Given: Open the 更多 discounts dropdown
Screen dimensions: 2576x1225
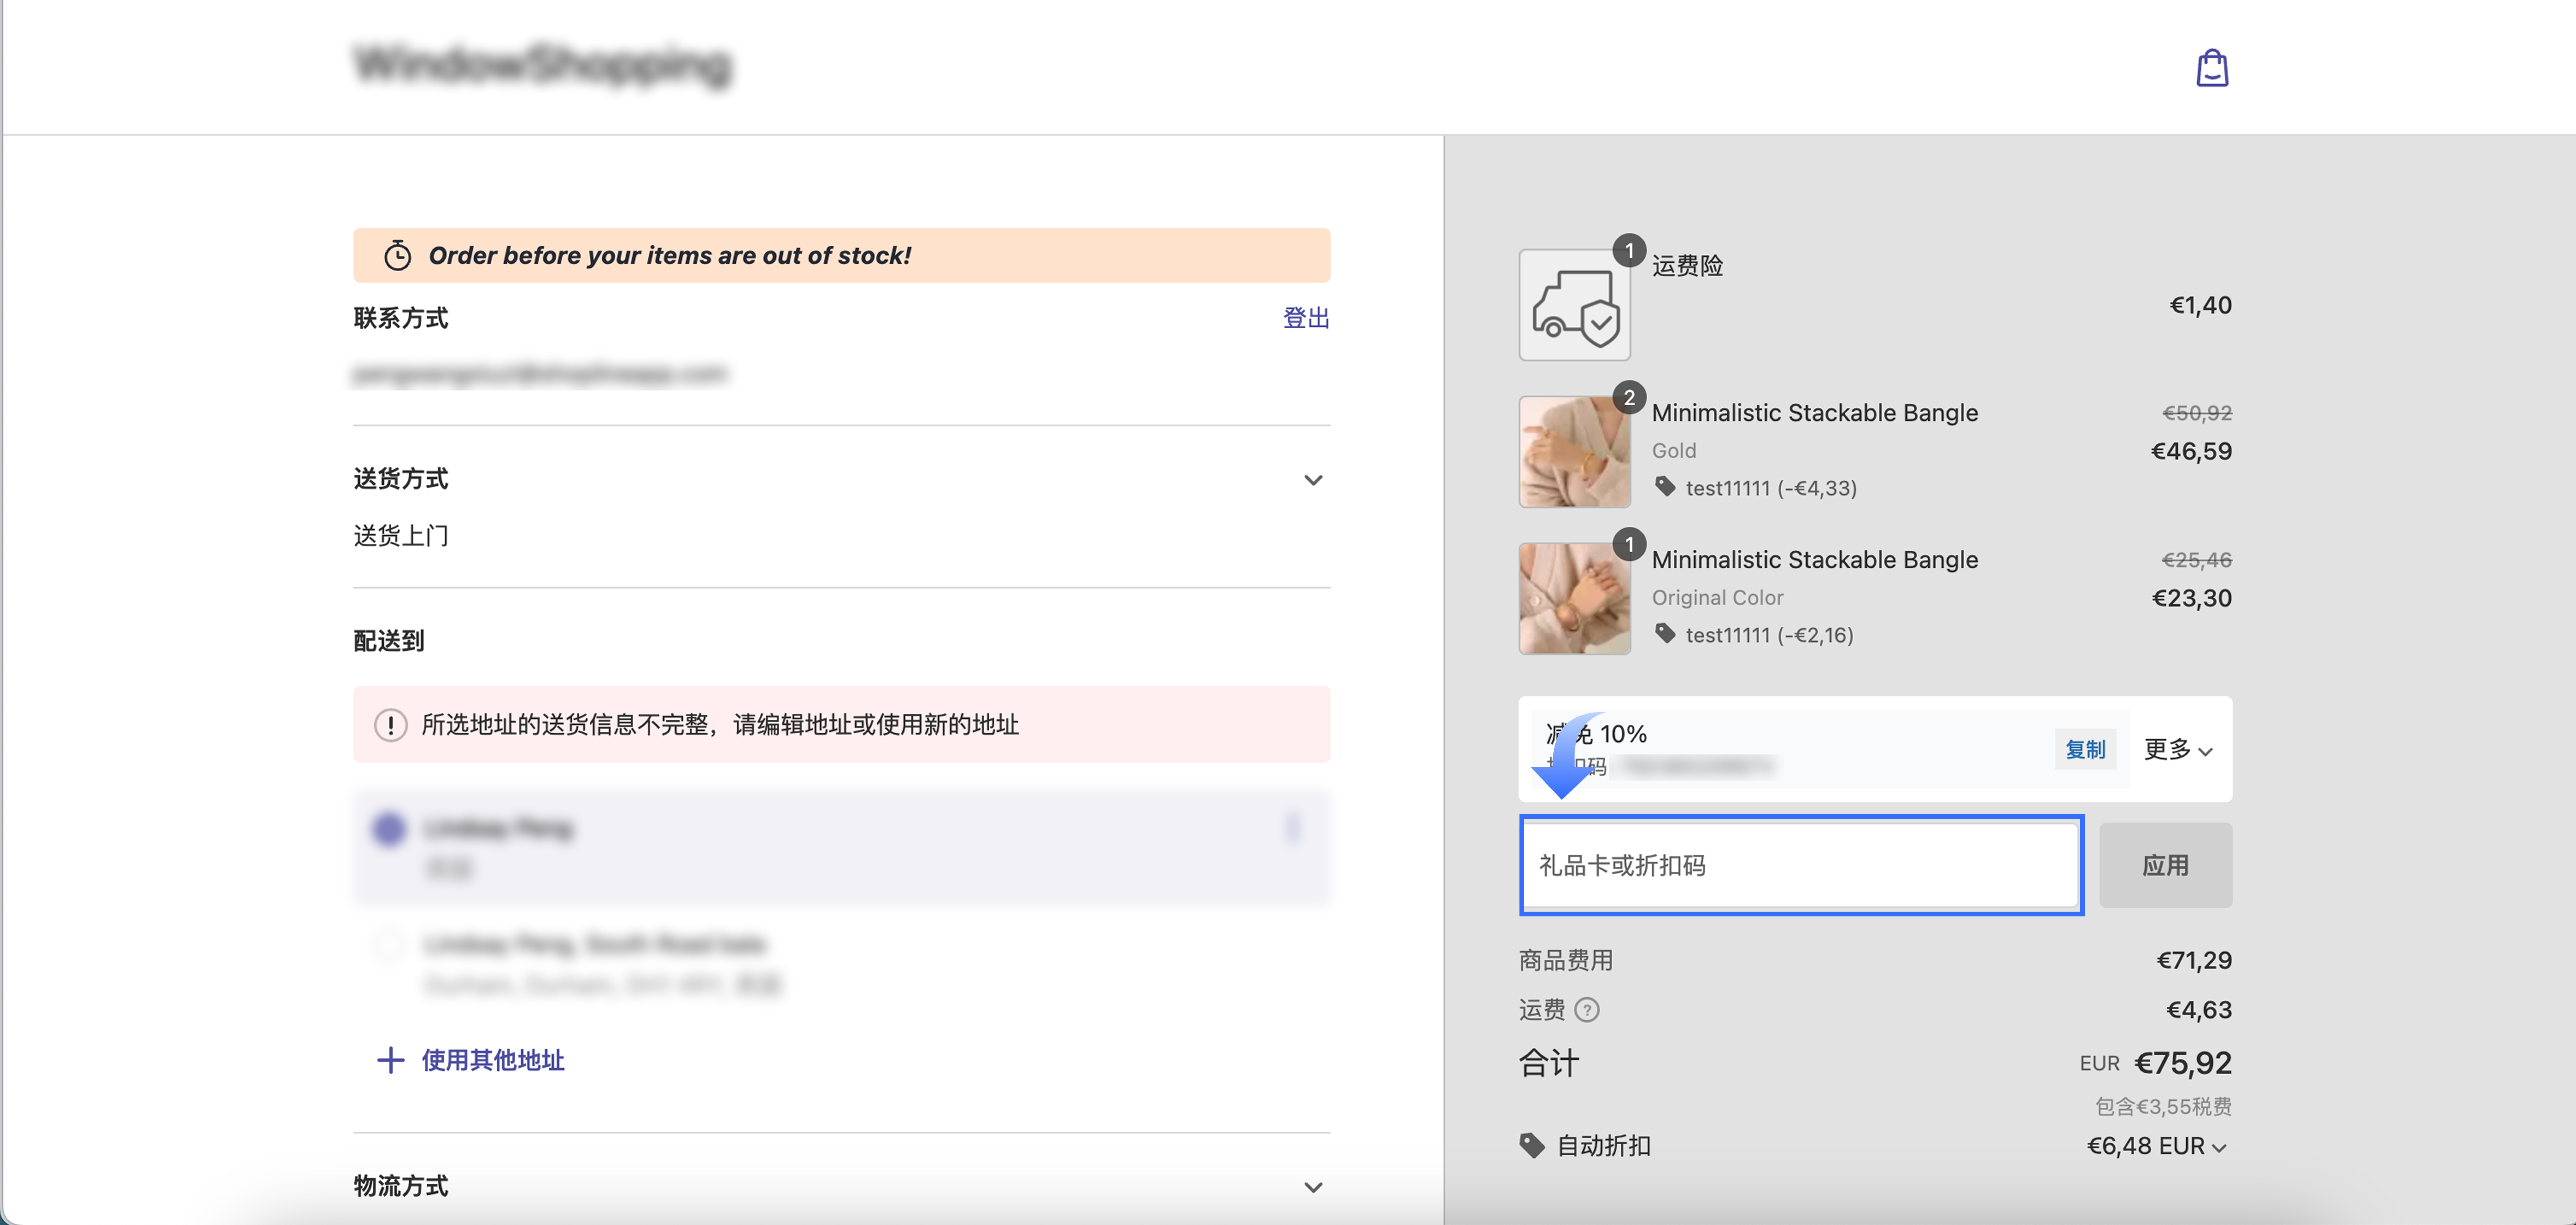Looking at the screenshot, I should [x=2178, y=749].
